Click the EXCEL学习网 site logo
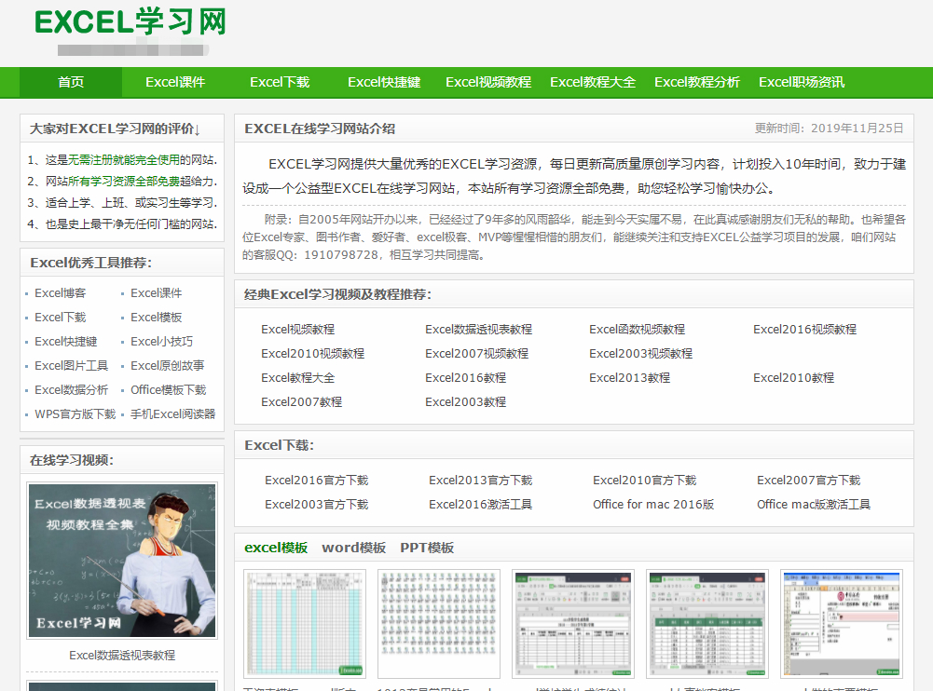933x691 pixels. (130, 22)
